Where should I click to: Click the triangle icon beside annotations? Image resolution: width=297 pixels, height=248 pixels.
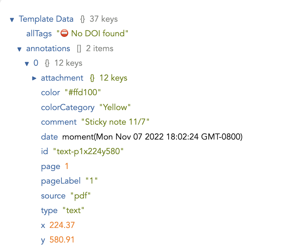tap(19, 49)
